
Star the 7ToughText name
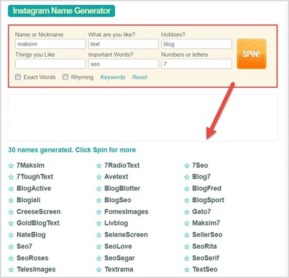(x=11, y=177)
